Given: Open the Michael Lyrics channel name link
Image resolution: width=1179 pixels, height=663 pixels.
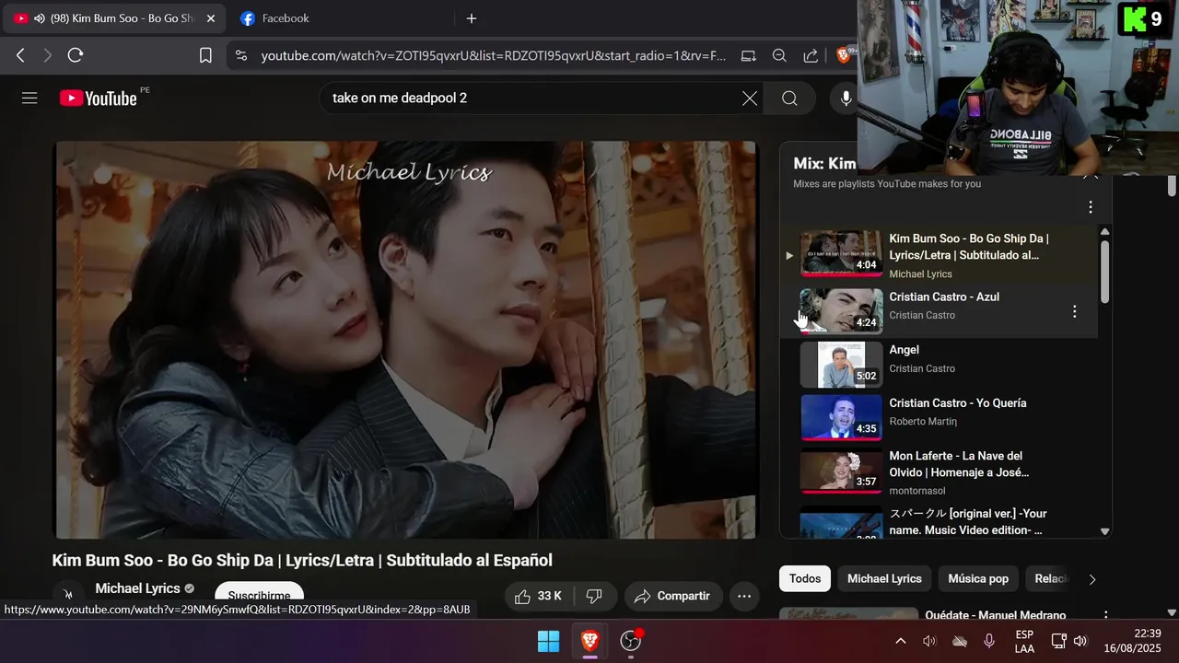Looking at the screenshot, I should click(137, 588).
